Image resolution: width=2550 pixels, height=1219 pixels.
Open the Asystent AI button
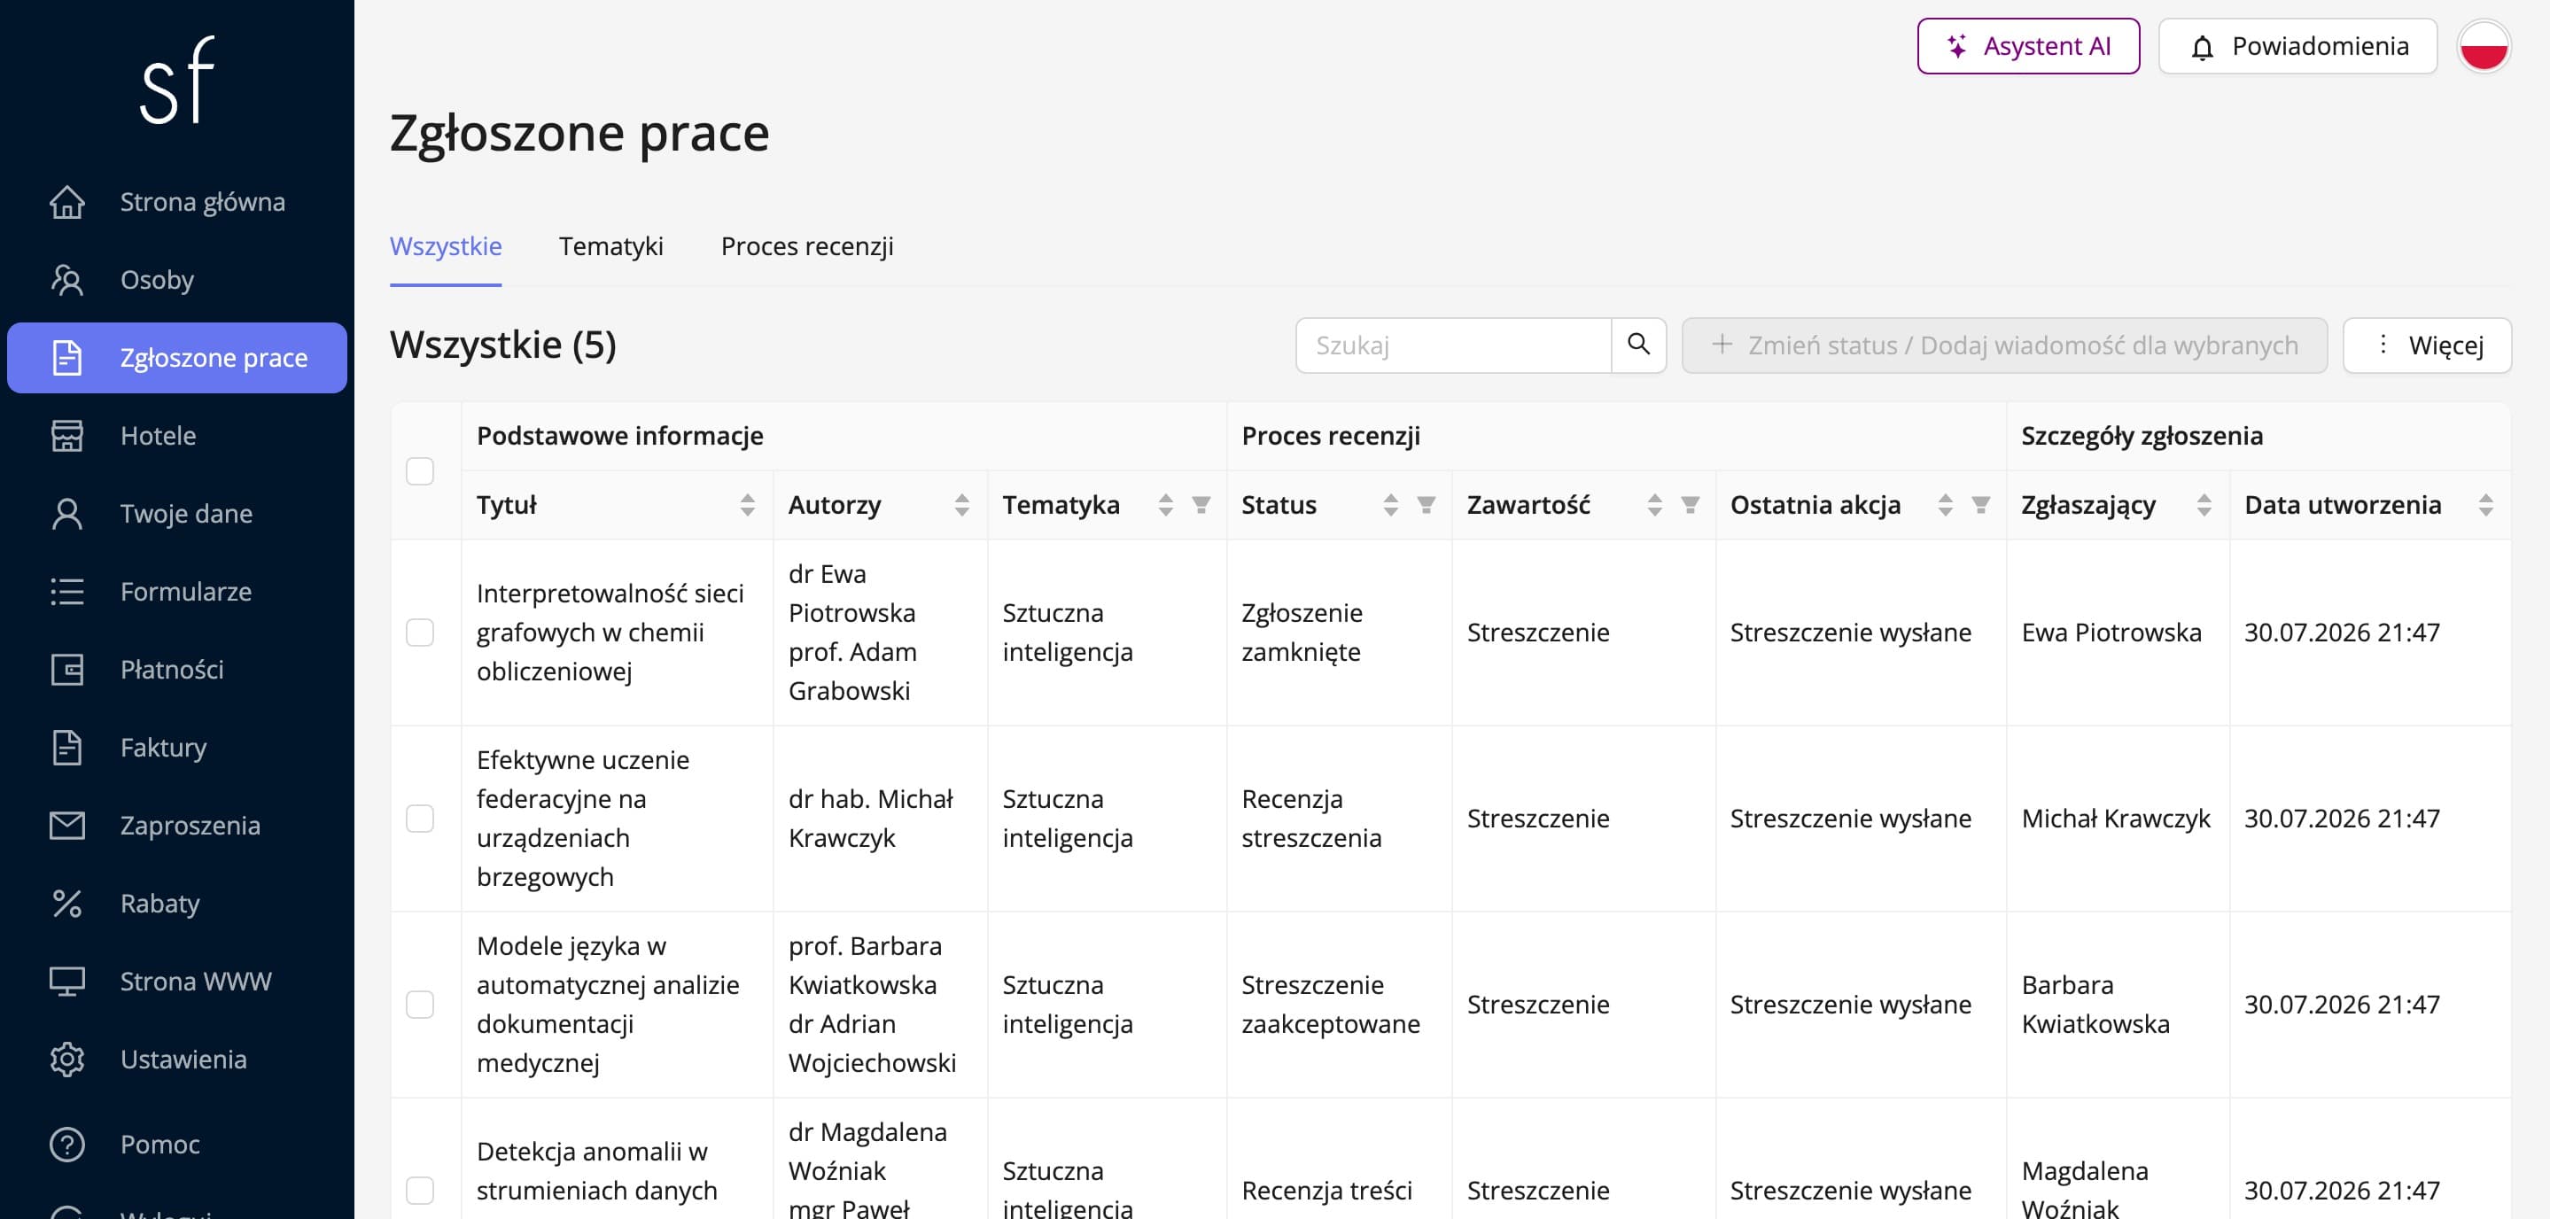(x=2028, y=46)
